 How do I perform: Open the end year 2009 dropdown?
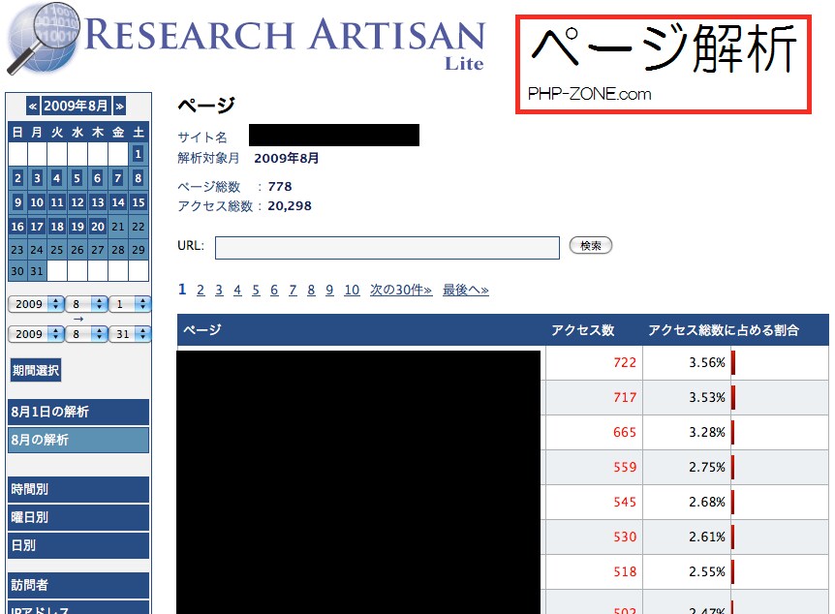(x=36, y=334)
